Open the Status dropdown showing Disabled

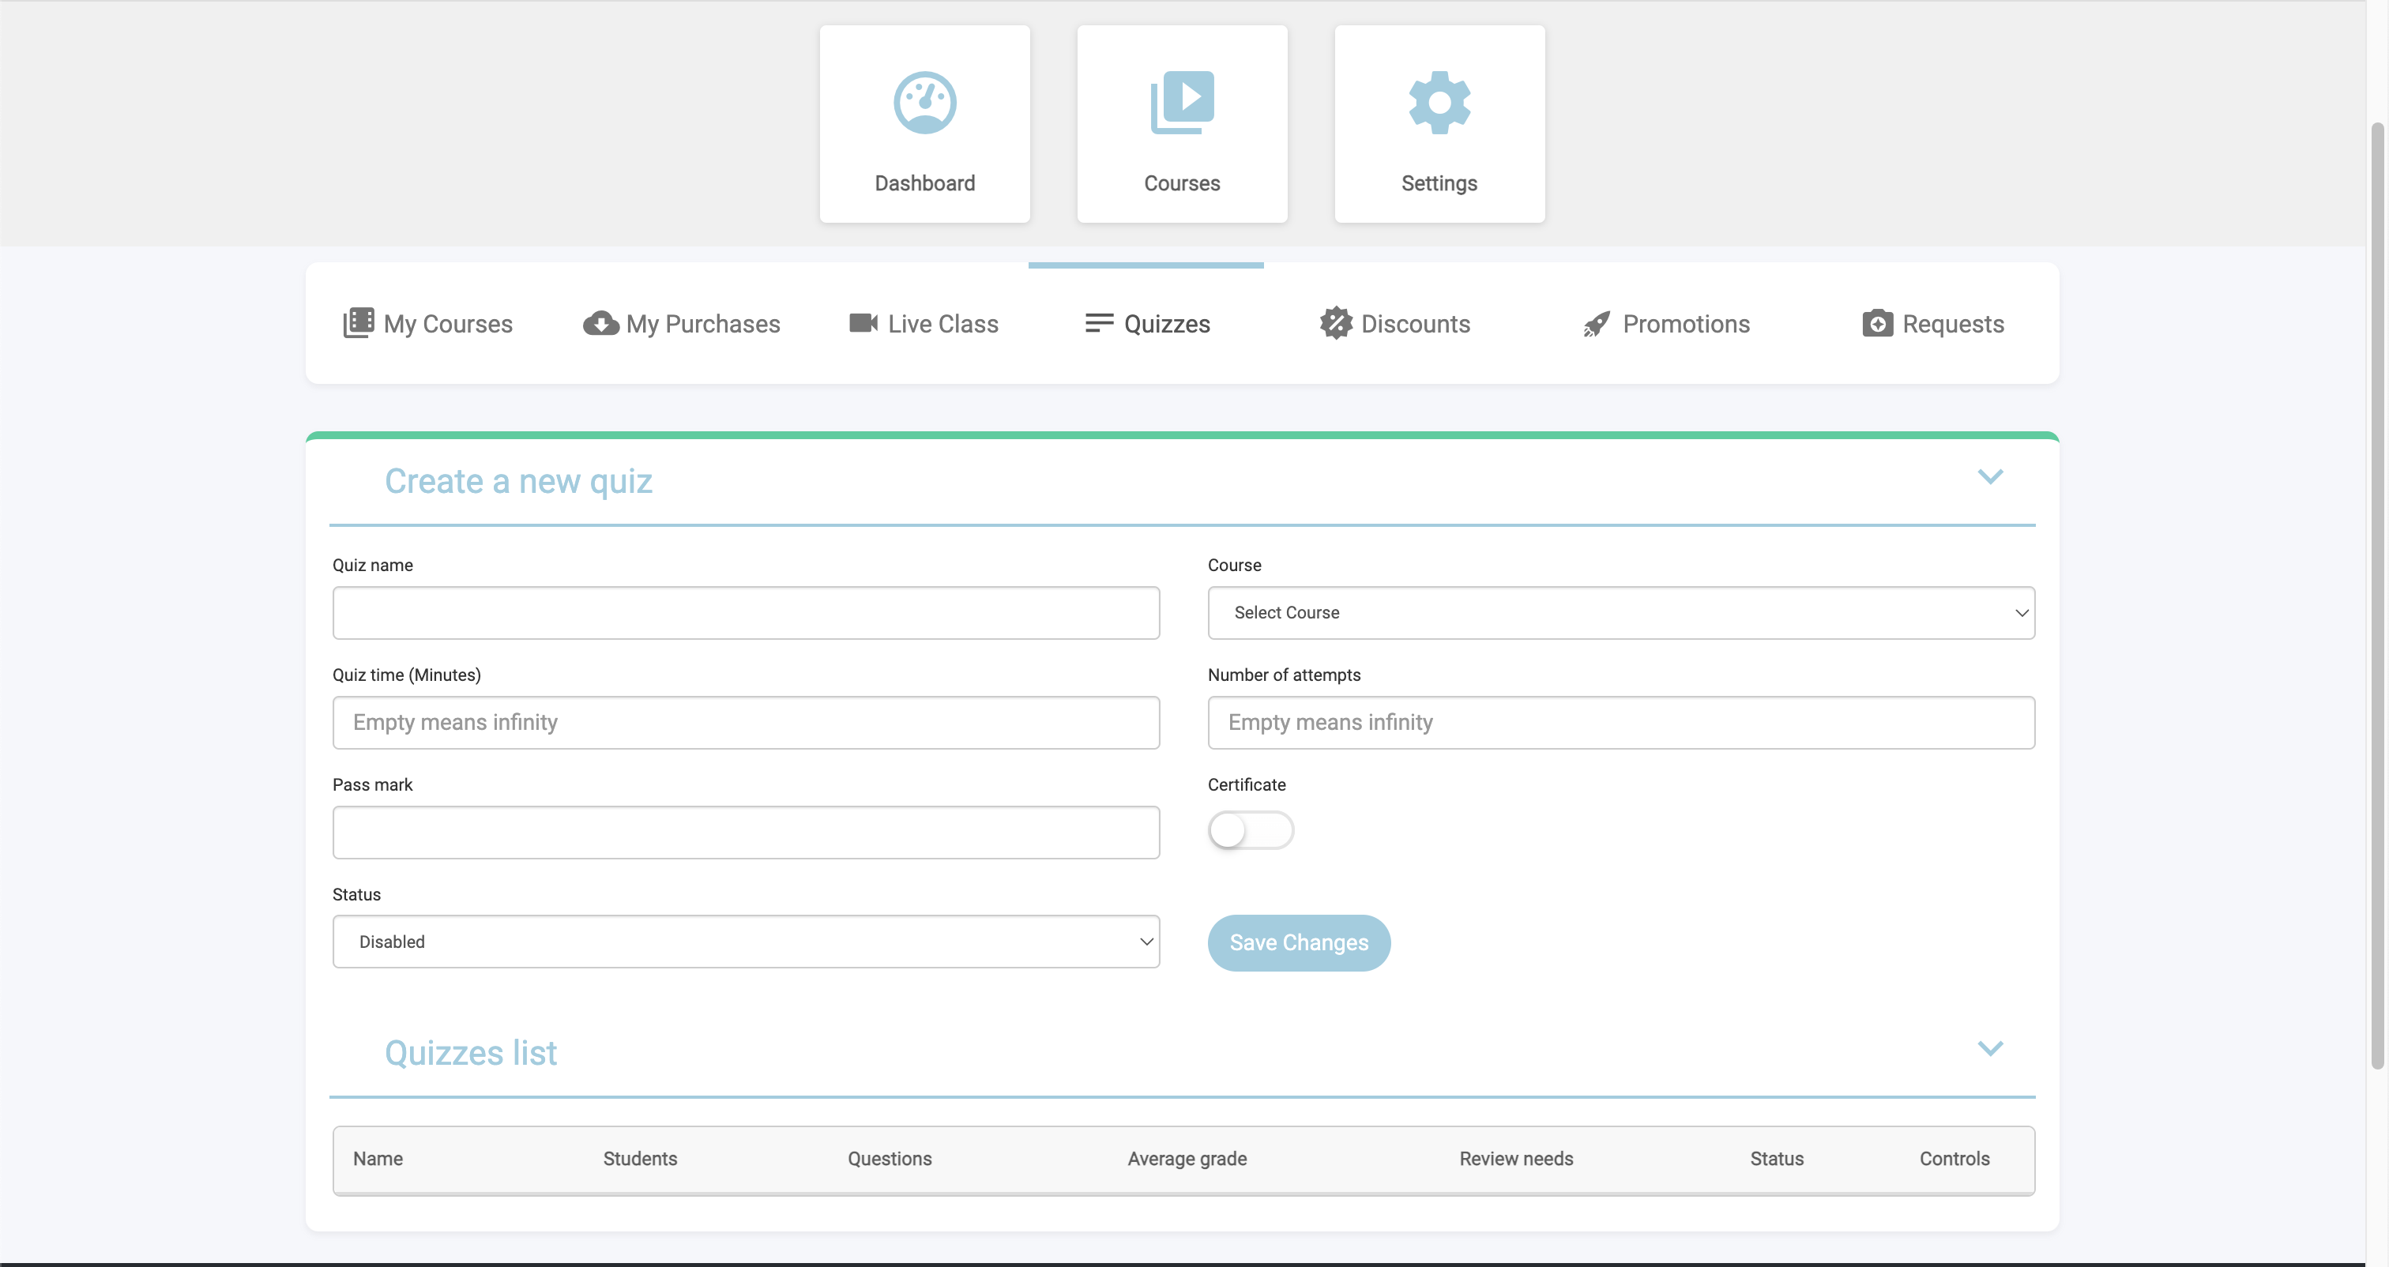coord(746,942)
